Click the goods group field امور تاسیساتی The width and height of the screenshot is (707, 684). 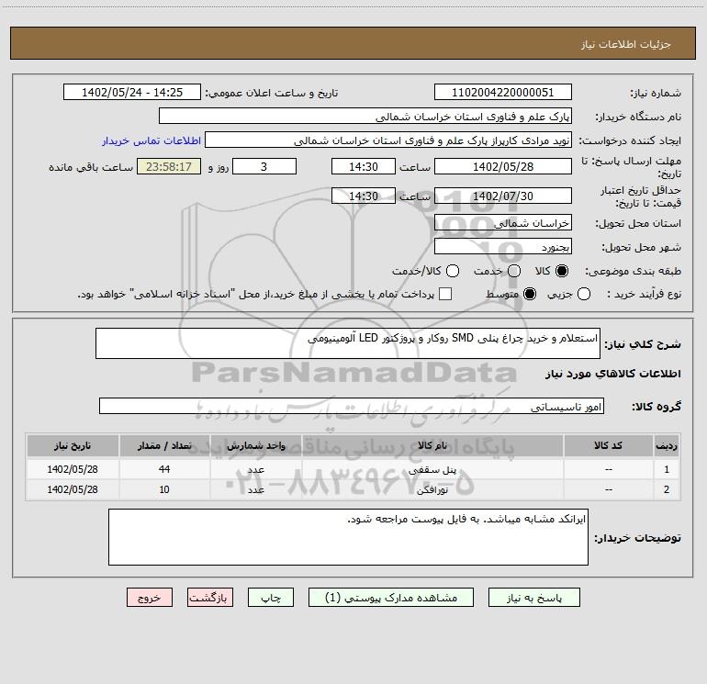coord(352,406)
